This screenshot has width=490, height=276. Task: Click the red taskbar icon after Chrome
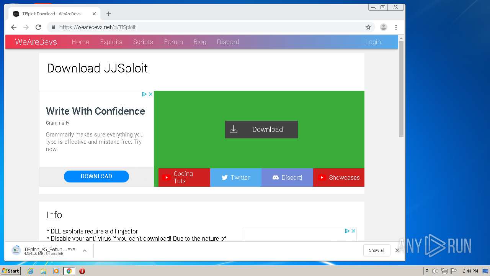click(82, 271)
